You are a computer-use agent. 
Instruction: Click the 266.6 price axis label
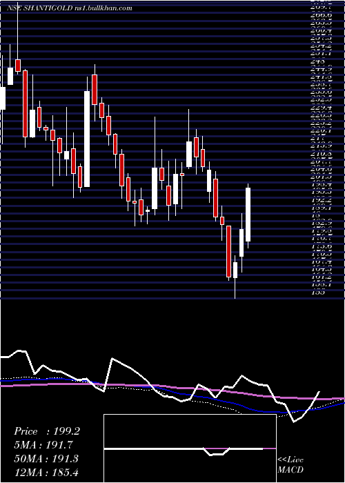pos(322,15)
